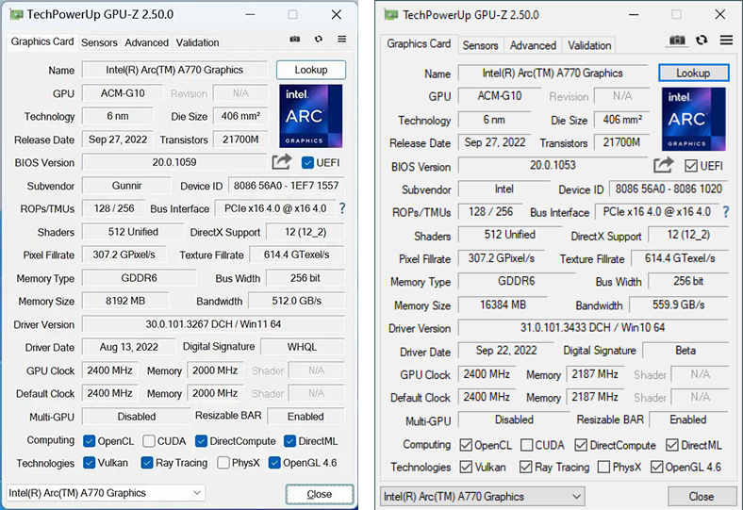Viewport: 743px width, 510px height.
Task: Toggle DirectML checkbox in left window
Action: 290,441
